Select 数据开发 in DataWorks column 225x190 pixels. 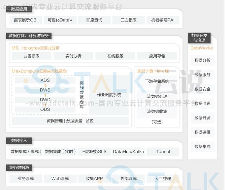coord(202,118)
